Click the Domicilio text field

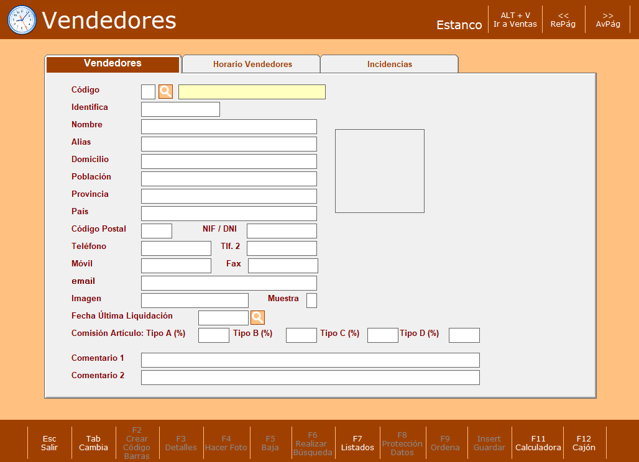point(229,161)
